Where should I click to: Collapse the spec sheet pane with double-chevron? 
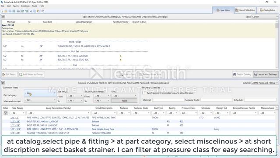[3, 17]
